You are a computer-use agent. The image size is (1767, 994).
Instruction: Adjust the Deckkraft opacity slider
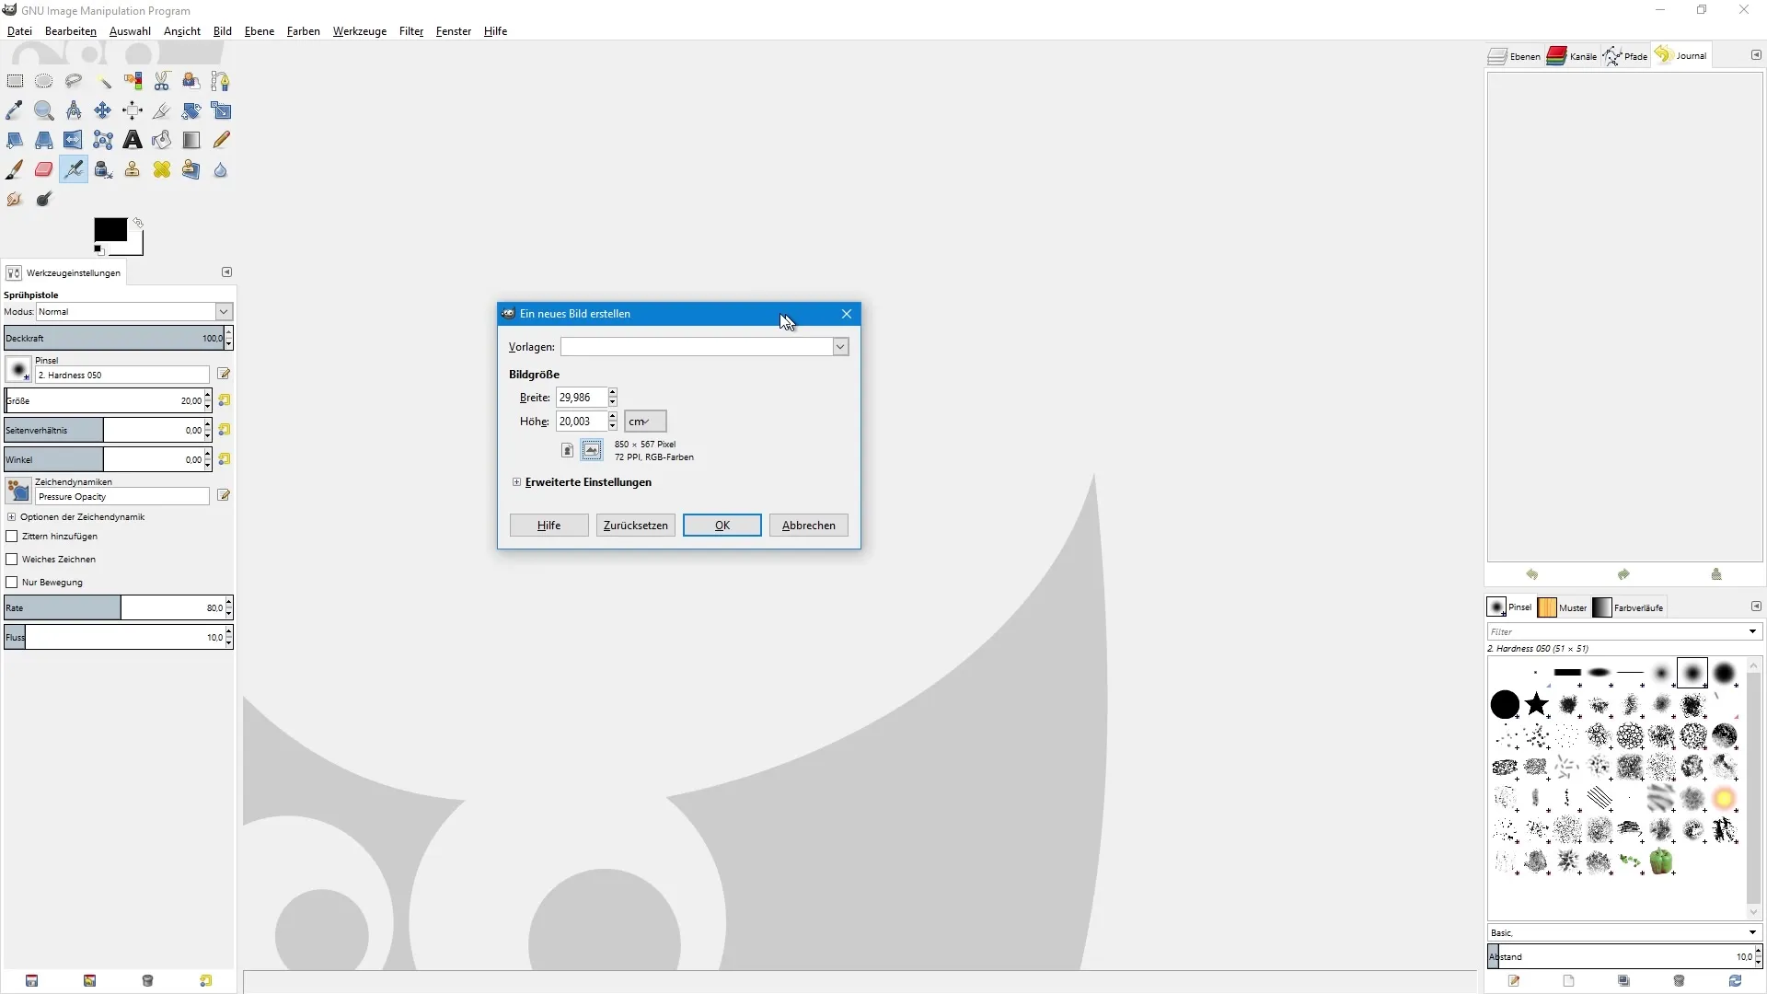pos(114,338)
